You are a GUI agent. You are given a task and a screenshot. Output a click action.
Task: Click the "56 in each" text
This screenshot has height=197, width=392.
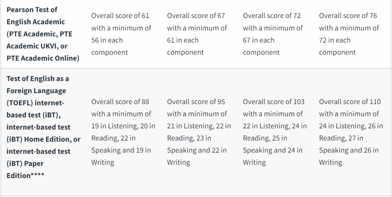(107, 40)
